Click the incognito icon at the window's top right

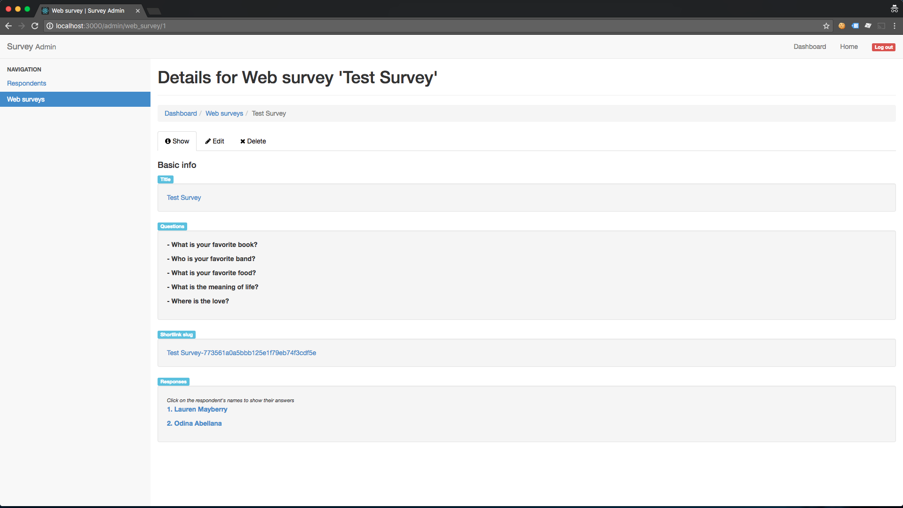click(x=894, y=8)
